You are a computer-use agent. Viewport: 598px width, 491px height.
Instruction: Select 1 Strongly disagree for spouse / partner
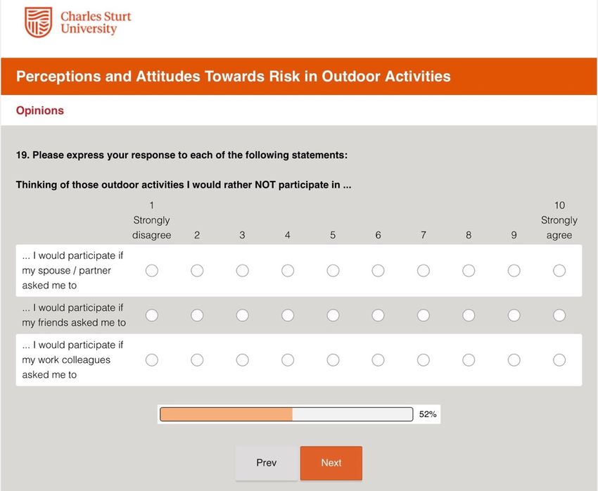152,271
